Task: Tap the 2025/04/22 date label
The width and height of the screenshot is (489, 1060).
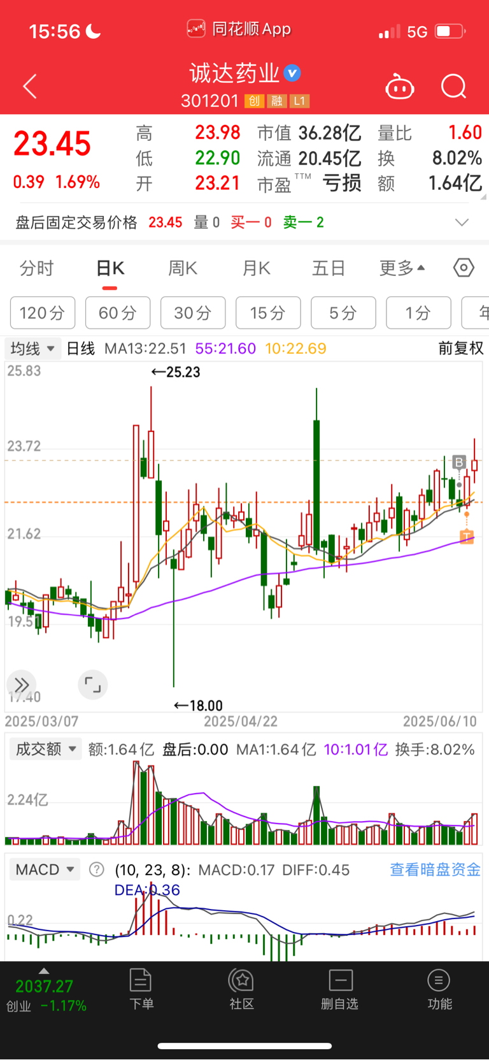Action: pos(241,722)
